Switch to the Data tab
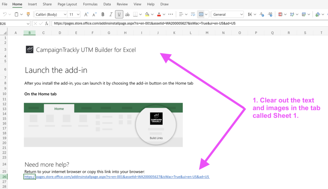This screenshot has height=189, width=328. 107,4
